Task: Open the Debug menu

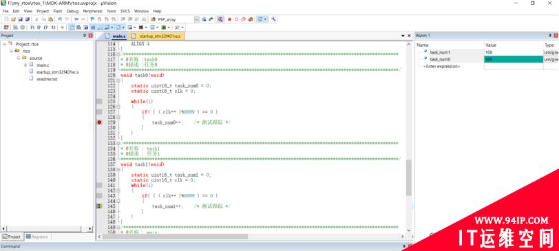Action: 72,11
